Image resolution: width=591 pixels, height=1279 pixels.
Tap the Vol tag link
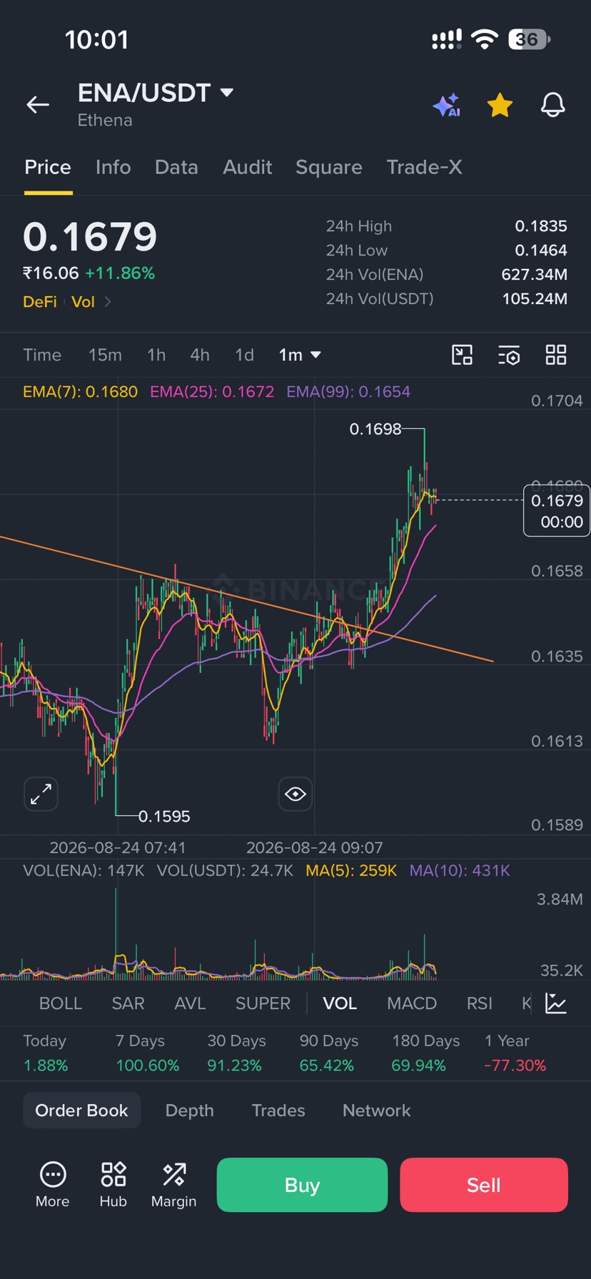(83, 302)
